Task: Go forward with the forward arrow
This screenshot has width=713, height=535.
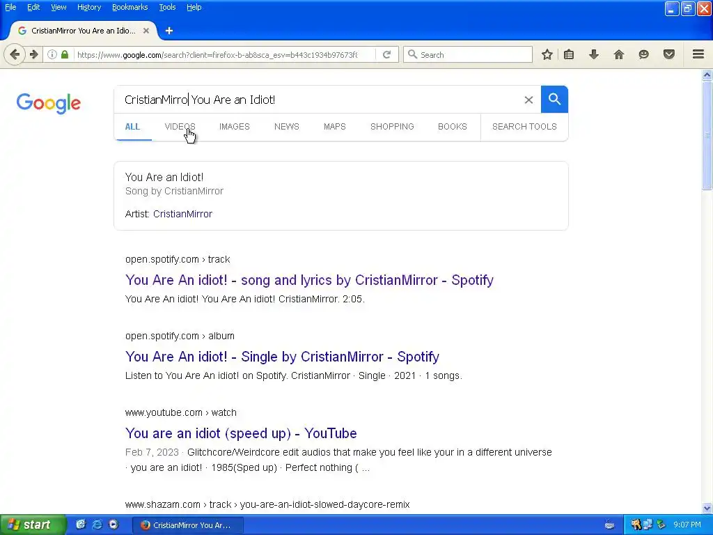Action: (34, 54)
